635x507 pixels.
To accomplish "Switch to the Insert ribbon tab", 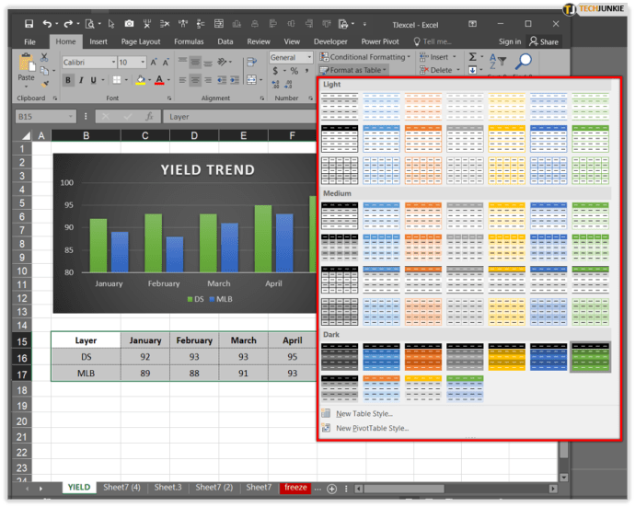I will (98, 41).
